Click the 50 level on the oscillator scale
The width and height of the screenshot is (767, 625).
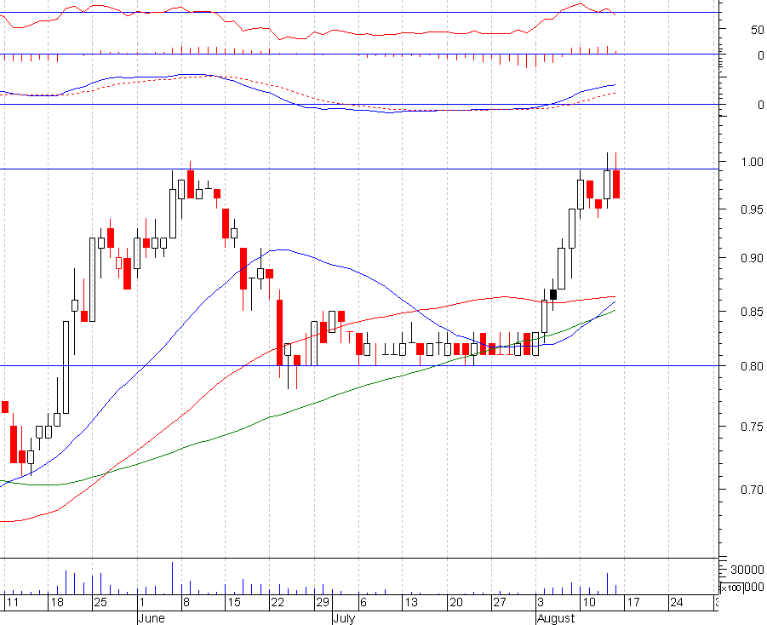758,30
